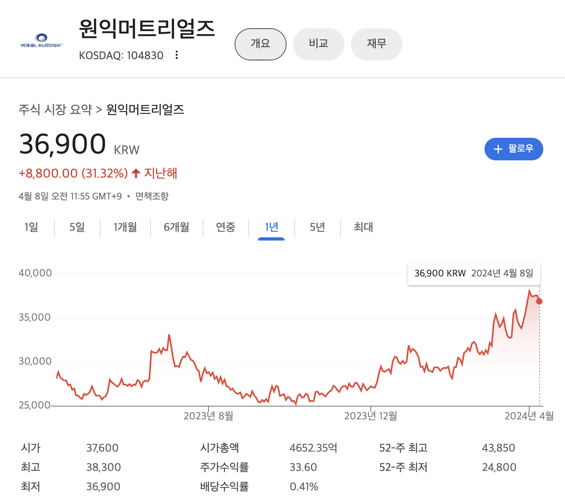This screenshot has height=502, width=565.
Task: Show the 최대 maximum chart range
Action: pos(363,227)
